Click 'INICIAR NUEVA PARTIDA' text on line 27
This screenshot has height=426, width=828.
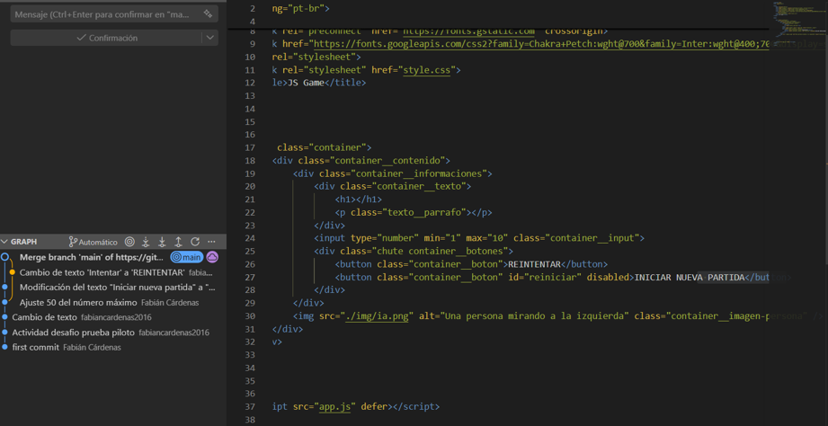pyautogui.click(x=689, y=277)
